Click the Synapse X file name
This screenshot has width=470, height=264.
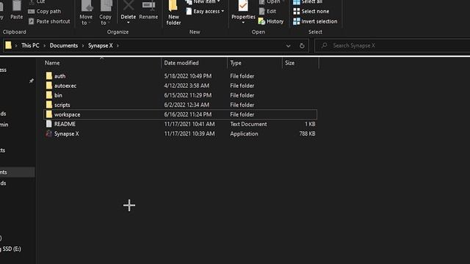coord(67,133)
